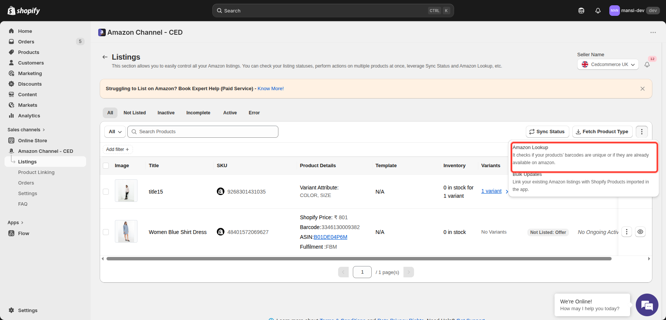Click the Sync Status button

pos(547,132)
